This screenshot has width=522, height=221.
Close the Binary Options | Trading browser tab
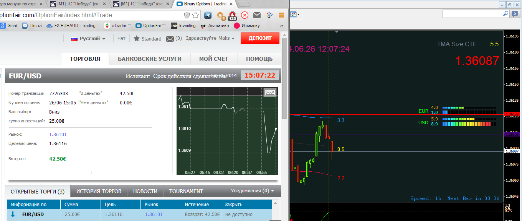(231, 4)
